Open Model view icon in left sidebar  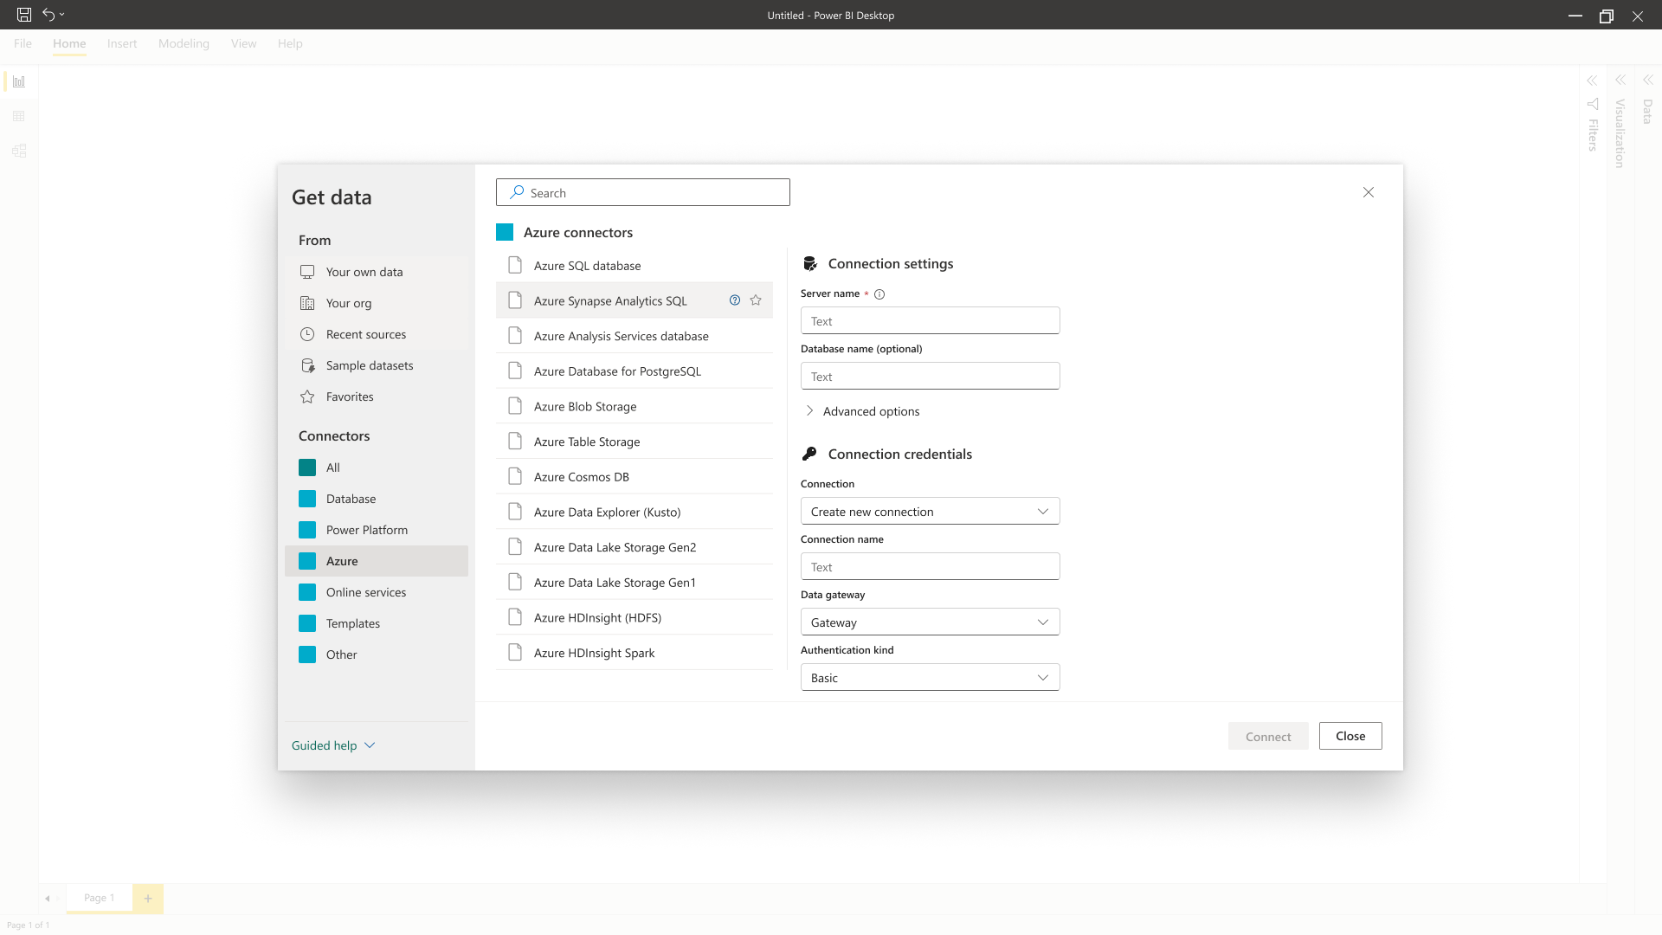pyautogui.click(x=19, y=151)
